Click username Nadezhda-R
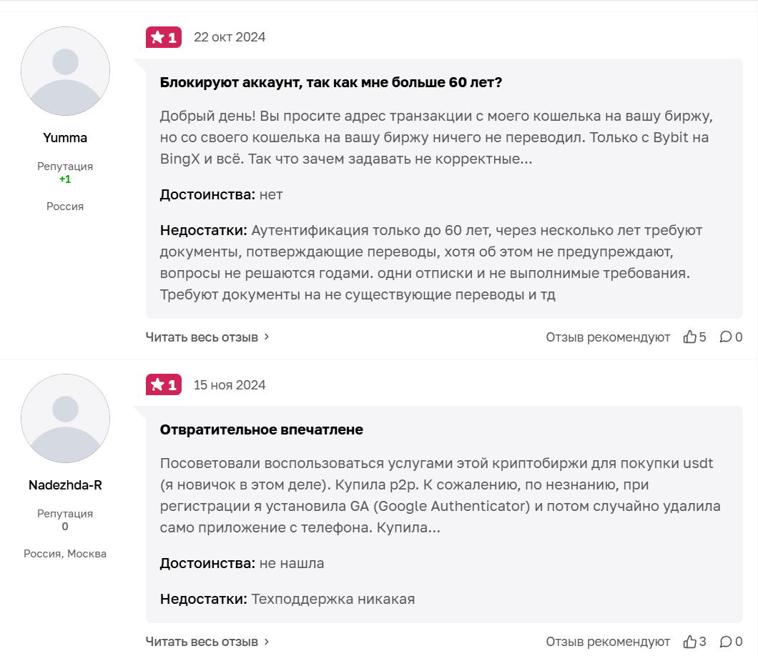Screen dimensions: 758x656 tap(65, 483)
